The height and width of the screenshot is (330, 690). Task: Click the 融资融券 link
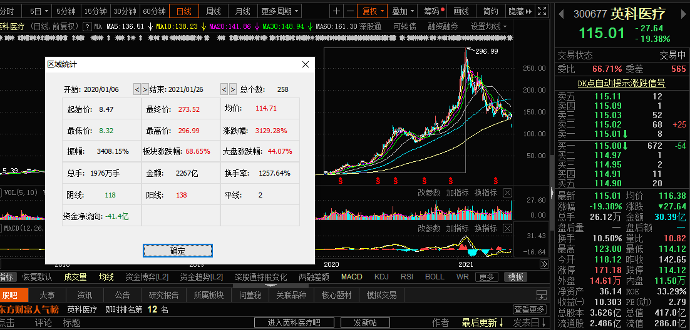(x=443, y=26)
